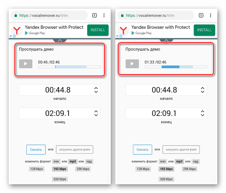226x193 pixels.
Task: Open the three-dot browser menu in the left phone
Action: click(x=104, y=15)
